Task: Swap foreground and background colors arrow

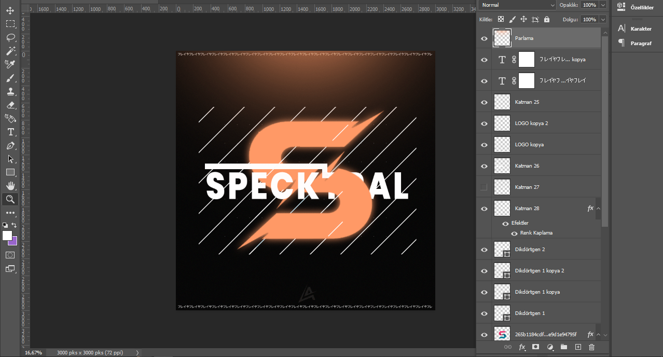Action: pyautogui.click(x=15, y=225)
